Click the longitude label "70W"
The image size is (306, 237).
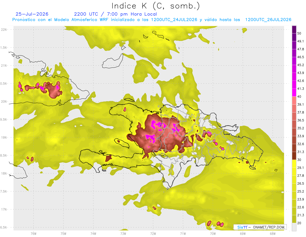pyautogui.click(x=213, y=234)
